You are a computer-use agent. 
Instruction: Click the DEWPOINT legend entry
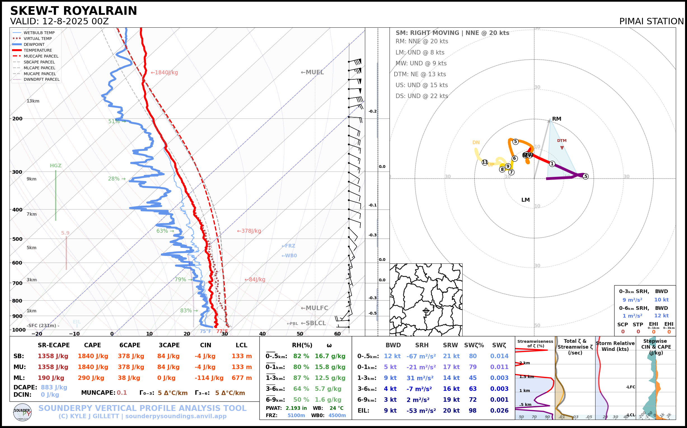click(34, 44)
